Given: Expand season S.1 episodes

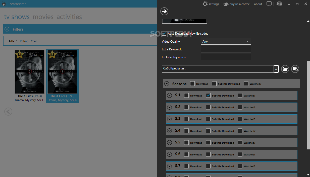Looking at the screenshot, I should click(170, 95).
